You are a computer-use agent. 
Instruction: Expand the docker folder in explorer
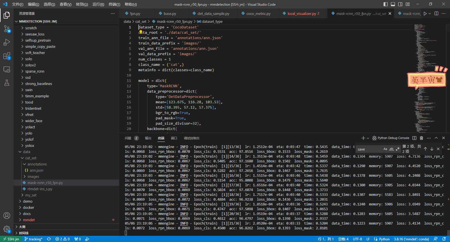point(28,208)
